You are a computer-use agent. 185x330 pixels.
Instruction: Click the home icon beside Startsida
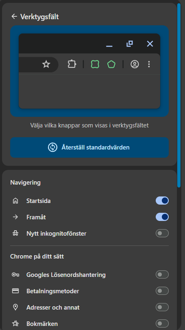point(15,201)
